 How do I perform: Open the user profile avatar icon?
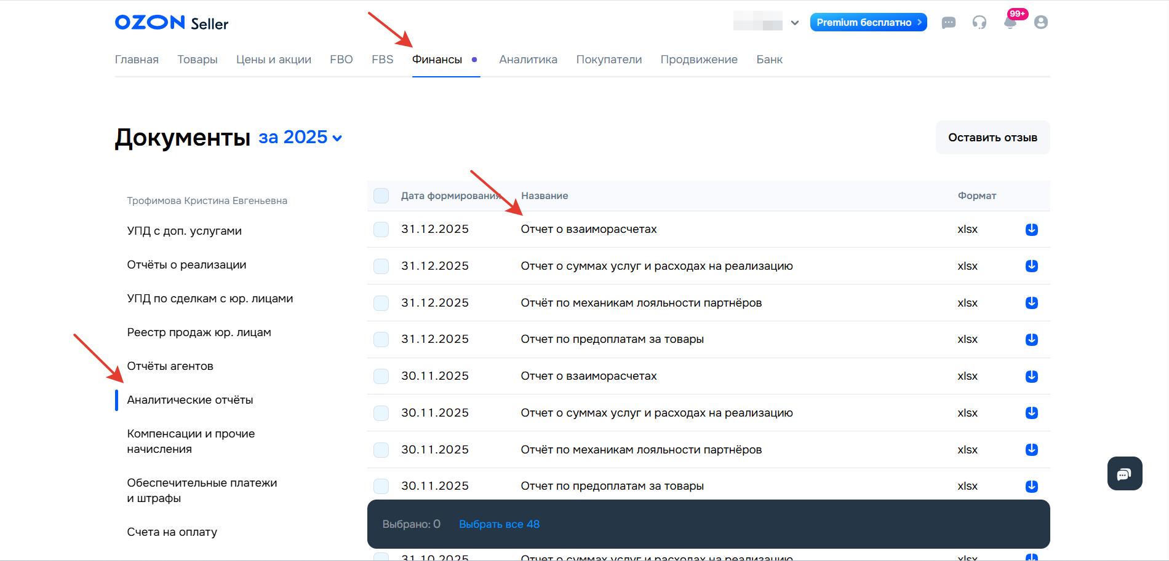click(1040, 23)
